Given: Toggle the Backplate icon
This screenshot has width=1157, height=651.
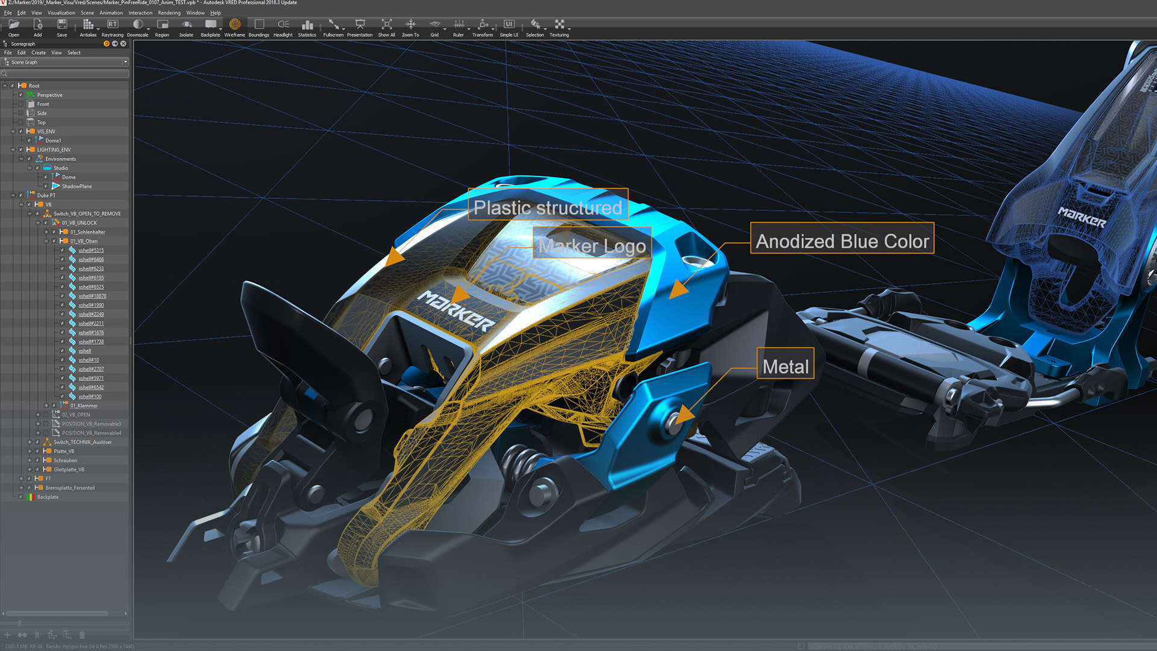Looking at the screenshot, I should pos(210,28).
